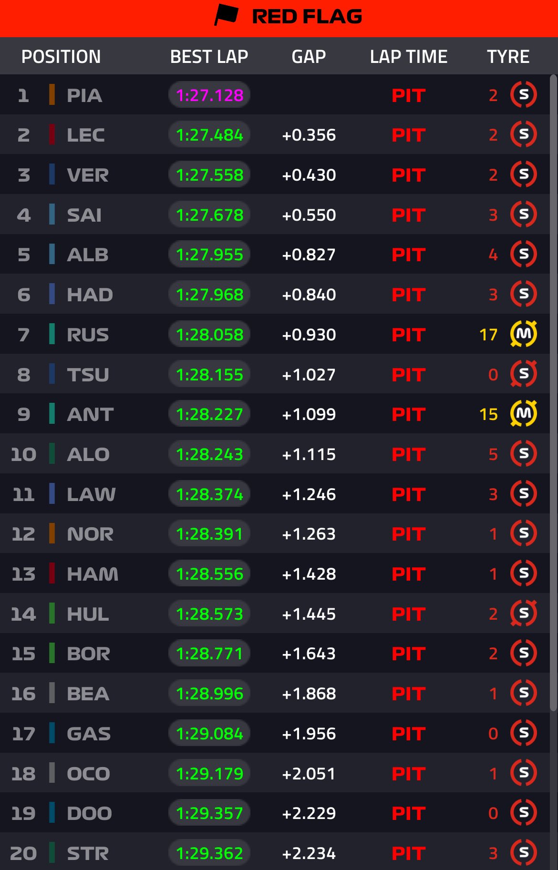Image resolution: width=558 pixels, height=870 pixels.
Task: Click the red flag icon in banner
Action: [226, 16]
